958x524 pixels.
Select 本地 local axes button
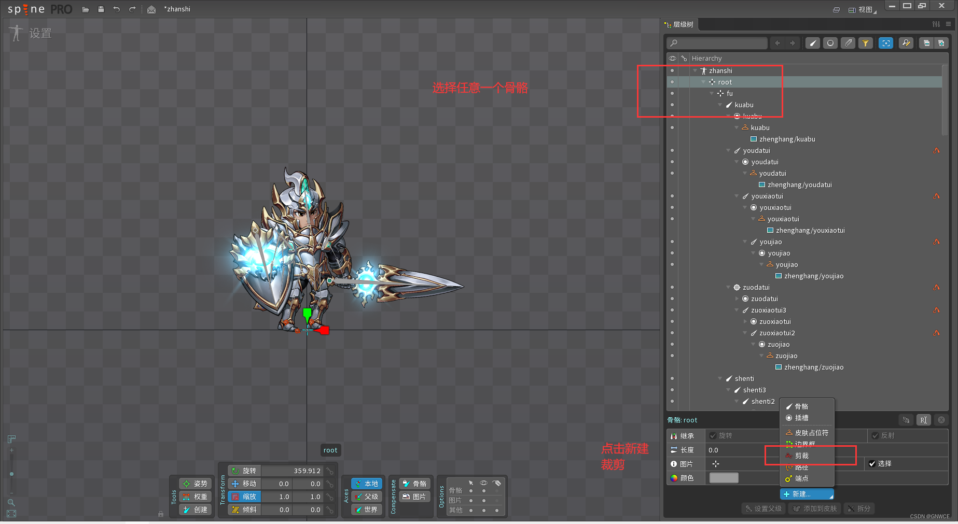[367, 484]
